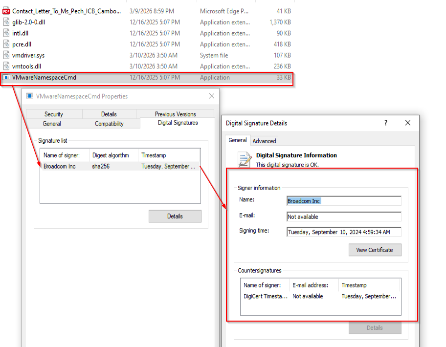This screenshot has height=347, width=446.
Task: Select the intl.dll file name
Action: [20, 33]
